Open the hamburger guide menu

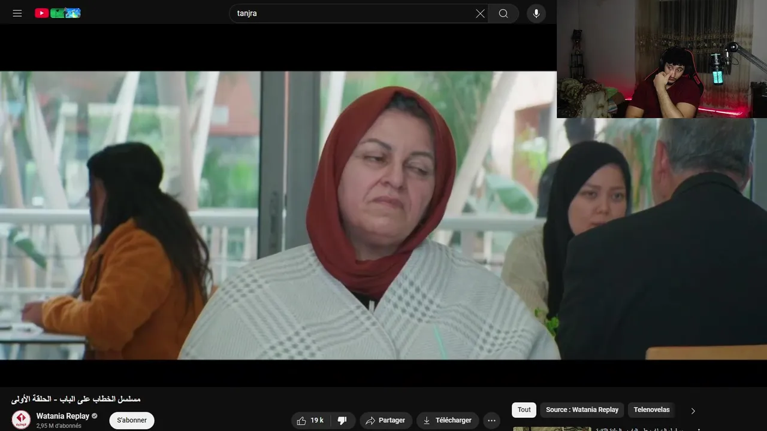point(17,13)
